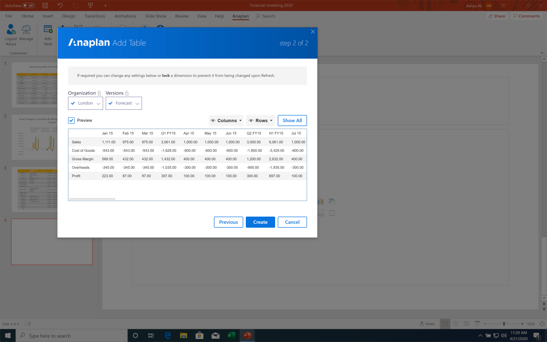Image resolution: width=547 pixels, height=342 pixels.
Task: Click the Logout Aaliya icon
Action: pyautogui.click(x=11, y=29)
